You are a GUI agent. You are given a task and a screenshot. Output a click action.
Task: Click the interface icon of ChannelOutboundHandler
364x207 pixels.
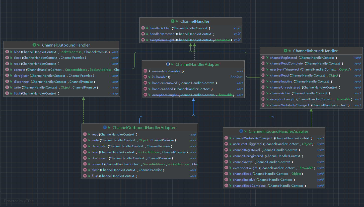click(x=34, y=45)
